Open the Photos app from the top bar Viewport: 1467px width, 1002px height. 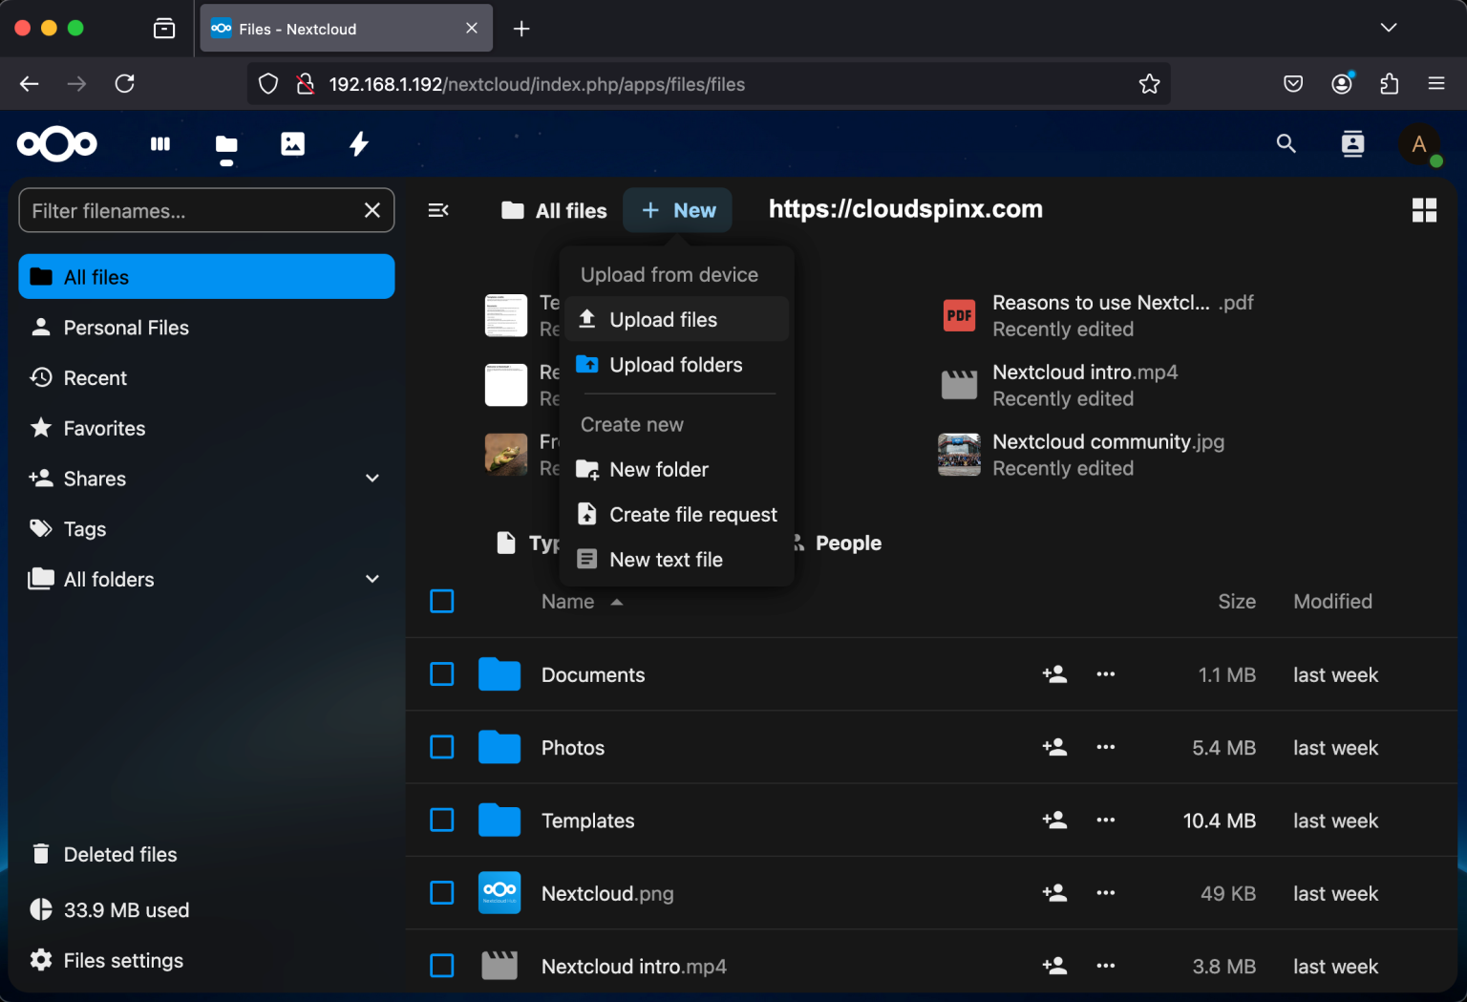pos(292,144)
